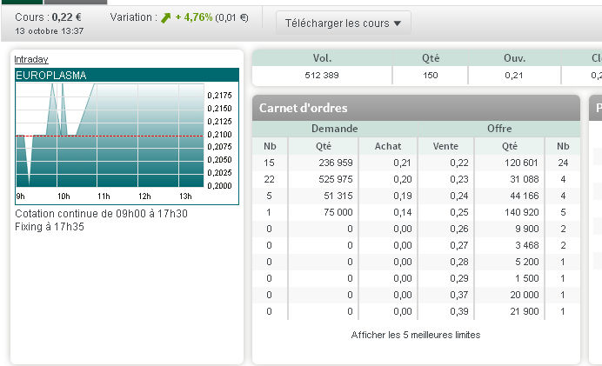602x366 pixels.
Task: Click the Qté value 150
Action: click(430, 75)
